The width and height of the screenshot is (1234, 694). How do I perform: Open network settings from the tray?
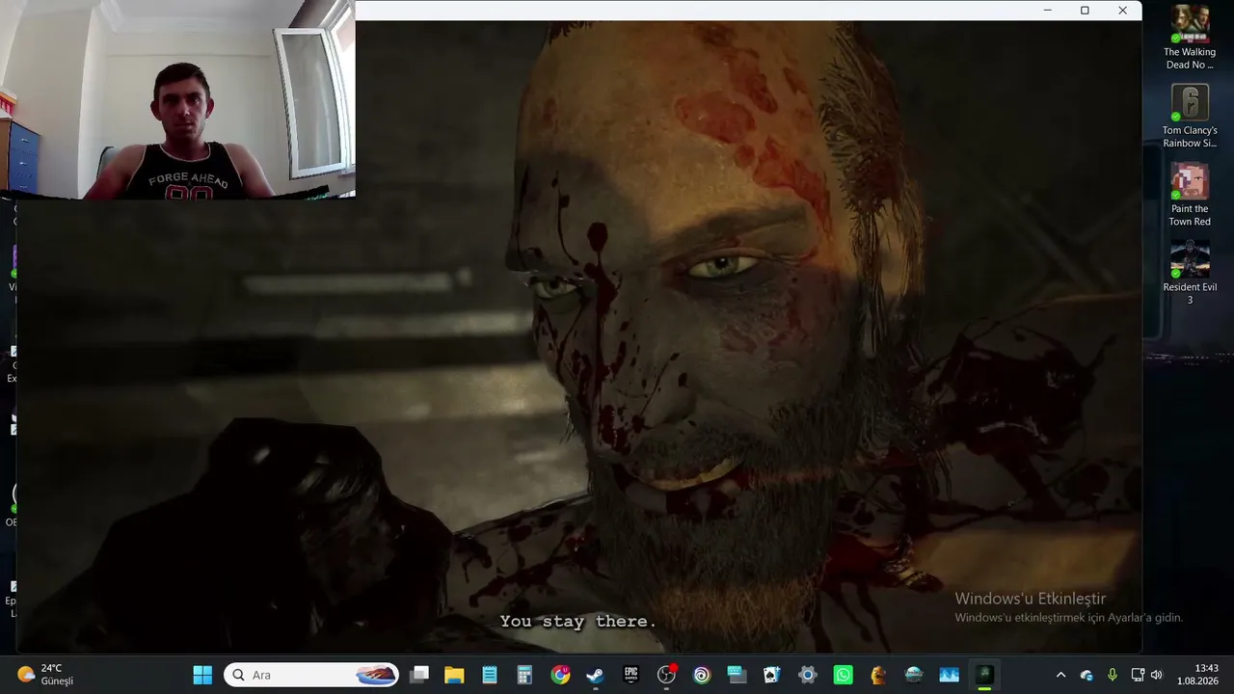coord(1138,675)
